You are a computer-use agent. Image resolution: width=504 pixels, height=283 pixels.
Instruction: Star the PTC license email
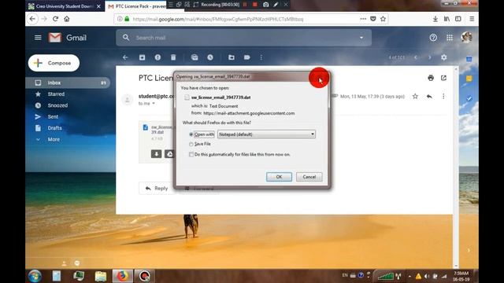[x=415, y=96]
